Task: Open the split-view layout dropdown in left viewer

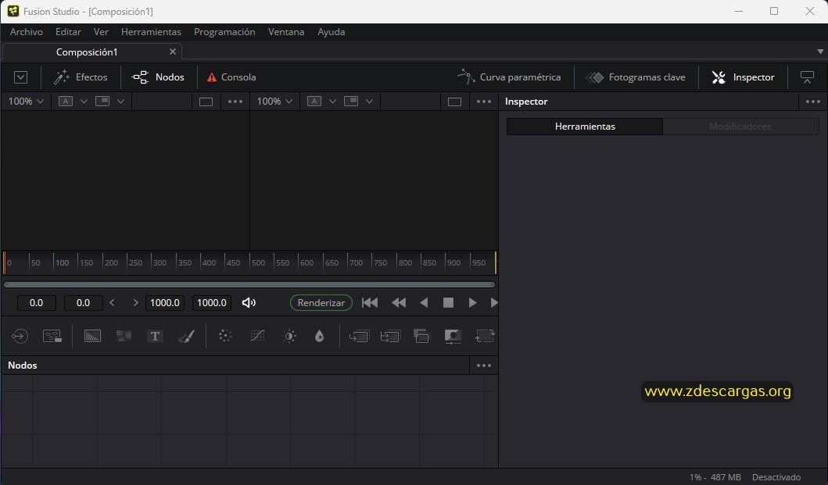Action: point(121,102)
